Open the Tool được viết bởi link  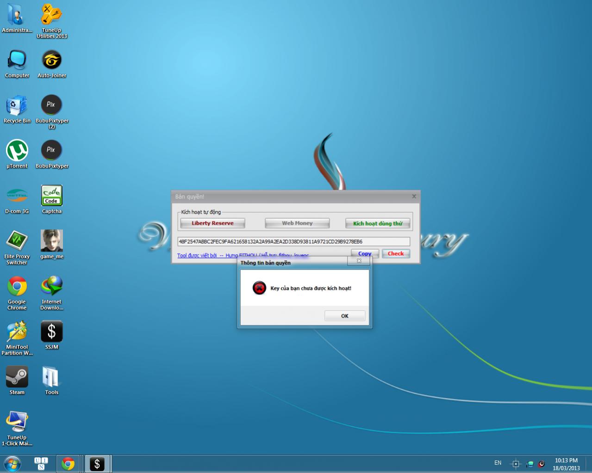[x=197, y=255]
